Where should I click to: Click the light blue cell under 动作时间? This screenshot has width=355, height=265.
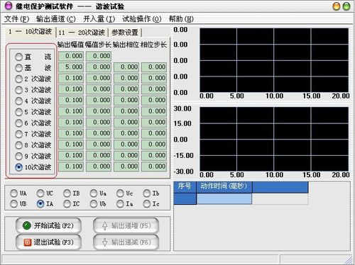click(224, 198)
